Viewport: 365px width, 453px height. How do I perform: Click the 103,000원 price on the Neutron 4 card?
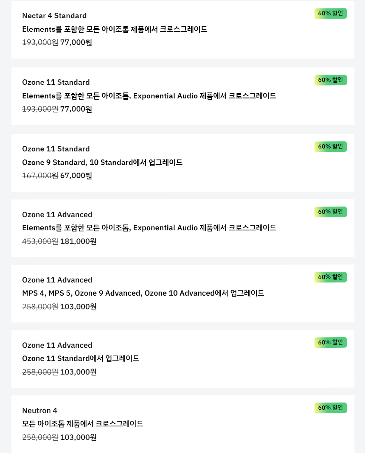pyautogui.click(x=79, y=437)
